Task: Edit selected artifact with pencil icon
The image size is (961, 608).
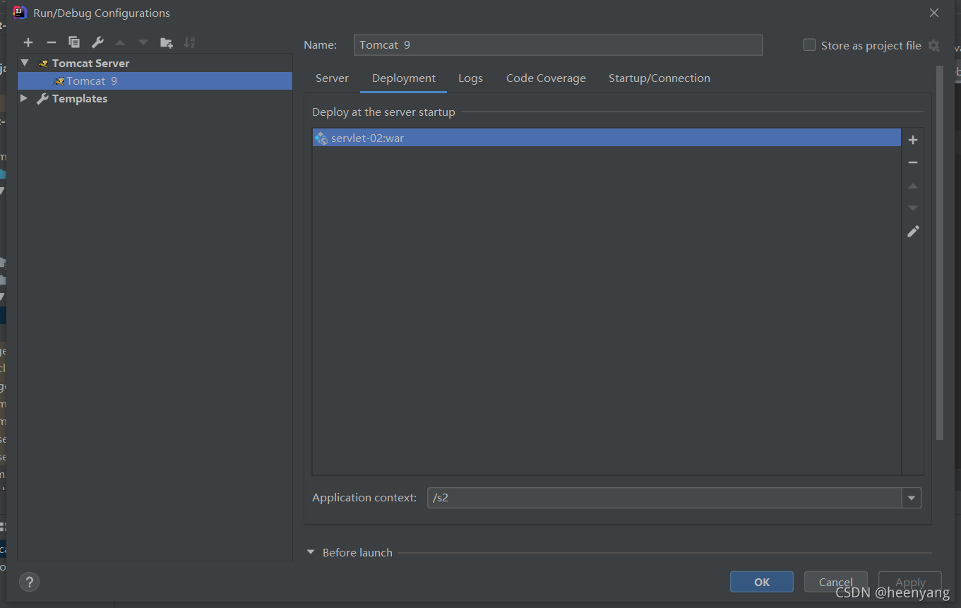Action: (913, 231)
